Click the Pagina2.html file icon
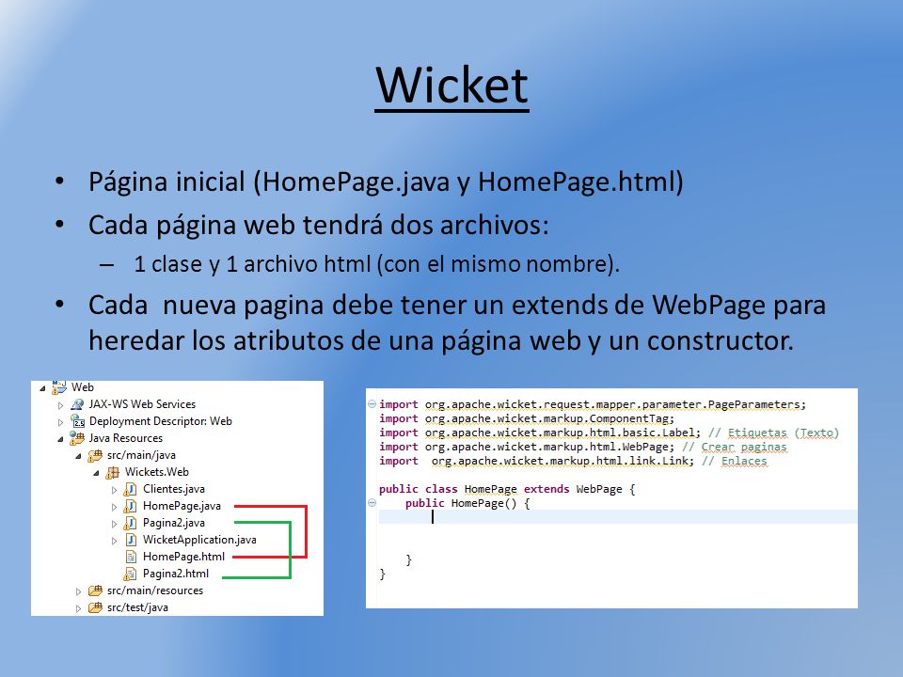Viewport: 903px width, 677px height. point(131,574)
